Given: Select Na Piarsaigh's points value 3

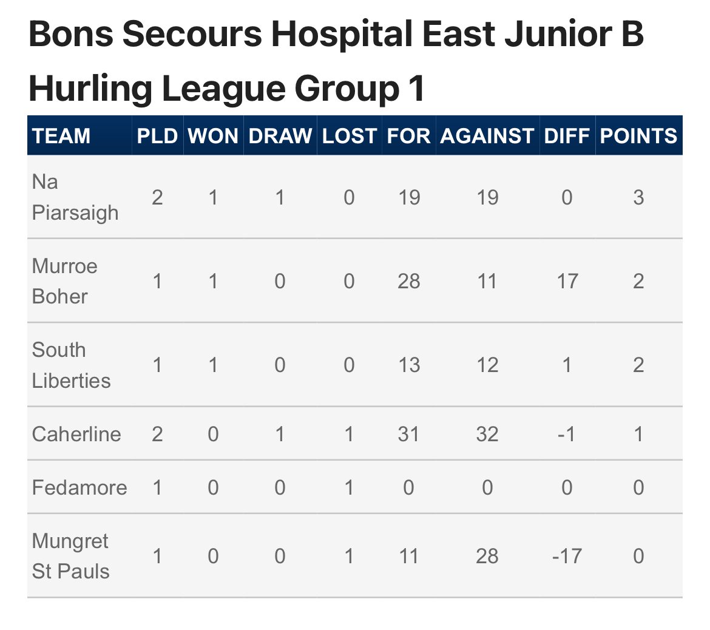Looking at the screenshot, I should (638, 197).
